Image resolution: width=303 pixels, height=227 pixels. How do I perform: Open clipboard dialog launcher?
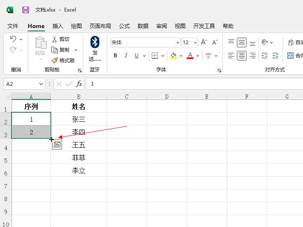coord(80,71)
